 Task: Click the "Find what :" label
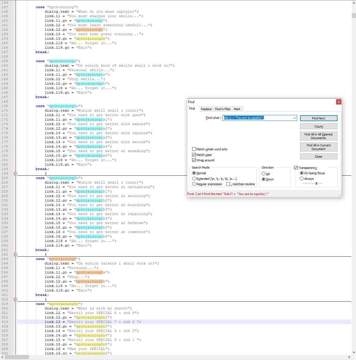coord(213,118)
